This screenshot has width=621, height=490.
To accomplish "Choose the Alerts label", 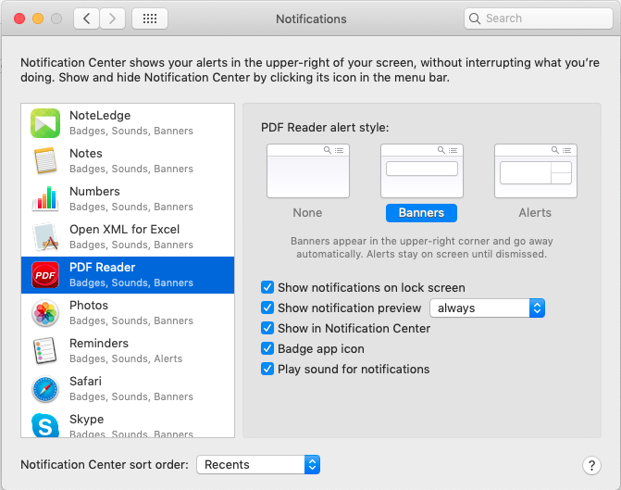I will tap(535, 213).
